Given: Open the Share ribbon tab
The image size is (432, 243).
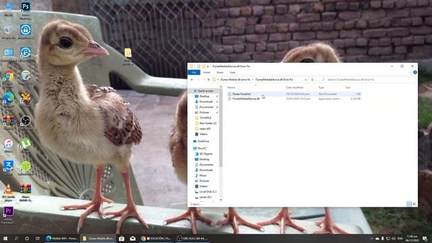Looking at the screenshot, I should pyautogui.click(x=220, y=72).
